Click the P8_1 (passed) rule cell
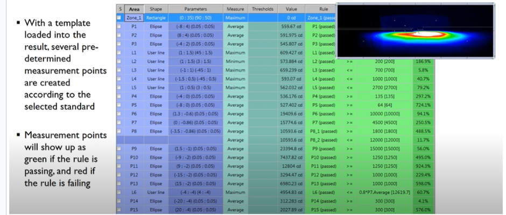The height and width of the screenshot is (215, 506). (x=324, y=131)
